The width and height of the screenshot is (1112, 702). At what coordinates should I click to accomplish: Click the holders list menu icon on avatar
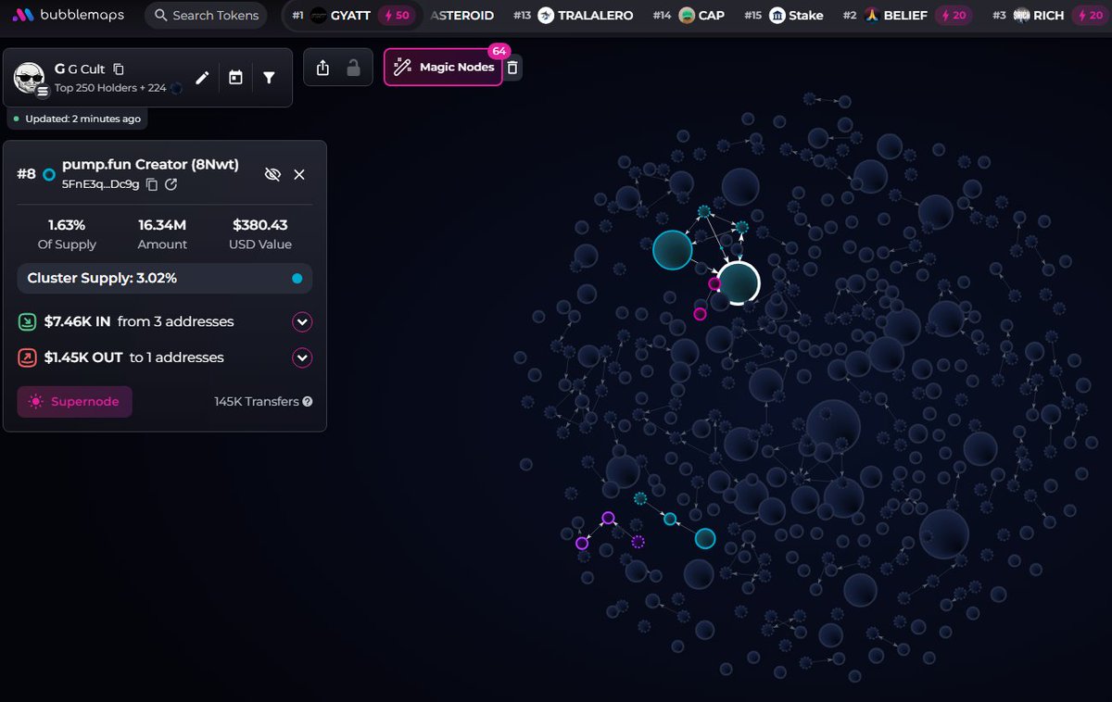point(43,91)
